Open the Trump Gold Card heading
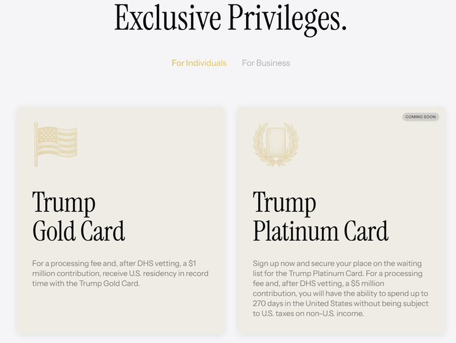Viewport: 456px width, 343px height. coord(79,216)
